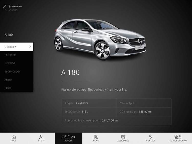Click the CO2 emission 135 g/km cell

[144, 112]
